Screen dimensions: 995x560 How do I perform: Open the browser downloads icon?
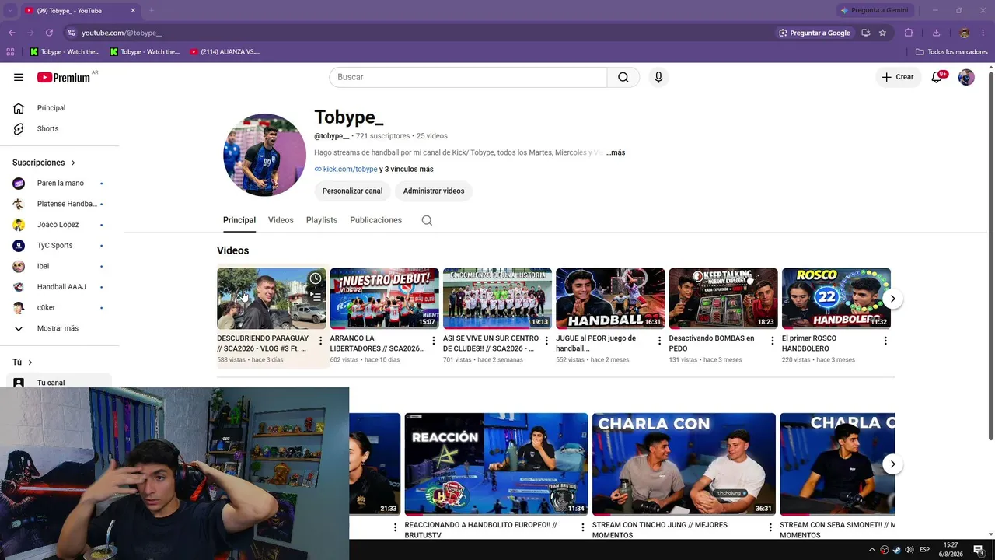936,33
